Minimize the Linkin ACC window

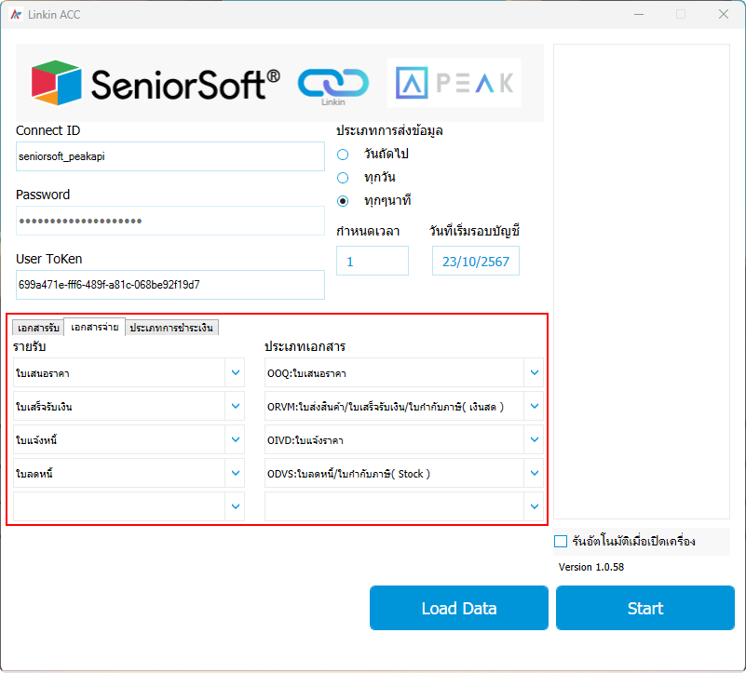[x=639, y=14]
